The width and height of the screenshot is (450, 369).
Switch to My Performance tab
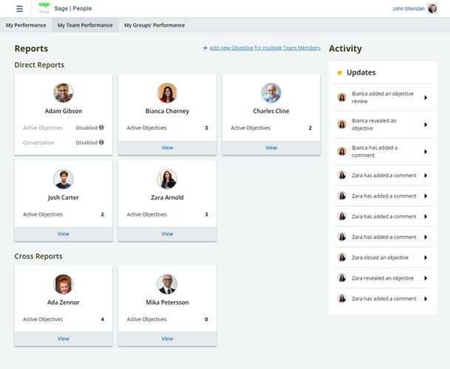coord(26,25)
